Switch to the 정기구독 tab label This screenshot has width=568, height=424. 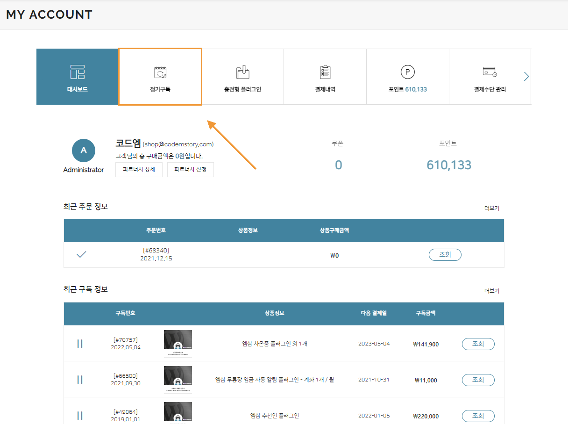pos(160,89)
